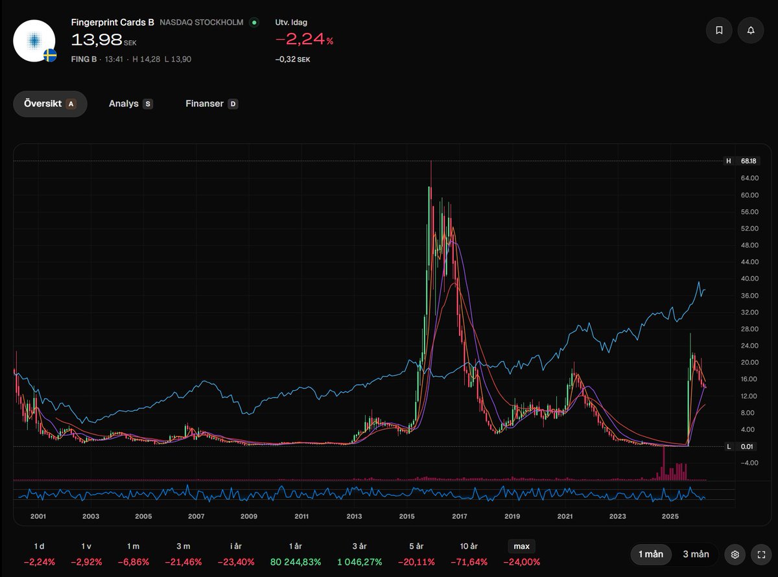This screenshot has width=778, height=577.
Task: Click the NASDAQ STOCKHOLM exchange label
Action: pos(202,23)
